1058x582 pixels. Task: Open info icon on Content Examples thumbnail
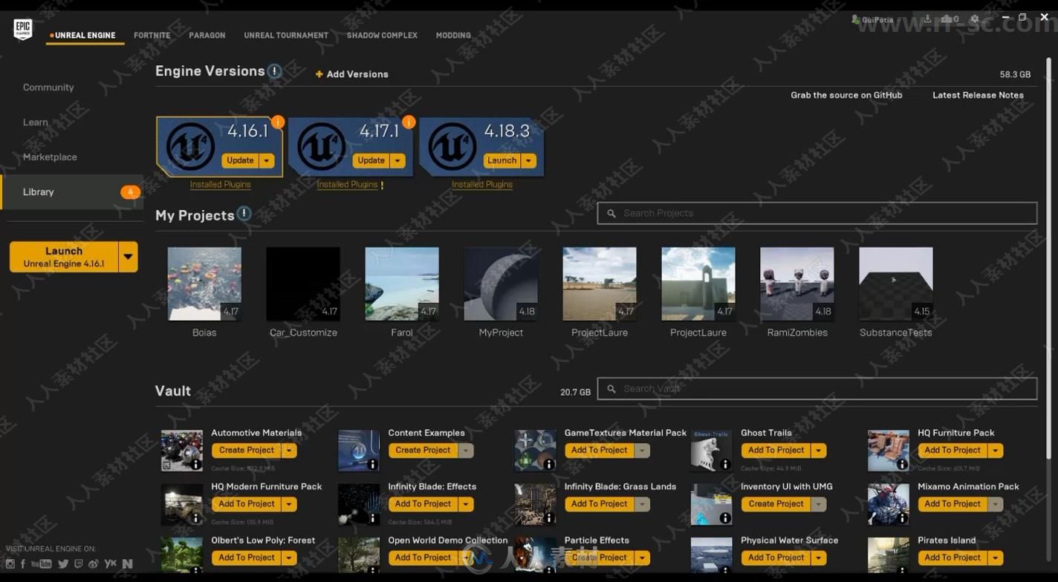pos(372,465)
